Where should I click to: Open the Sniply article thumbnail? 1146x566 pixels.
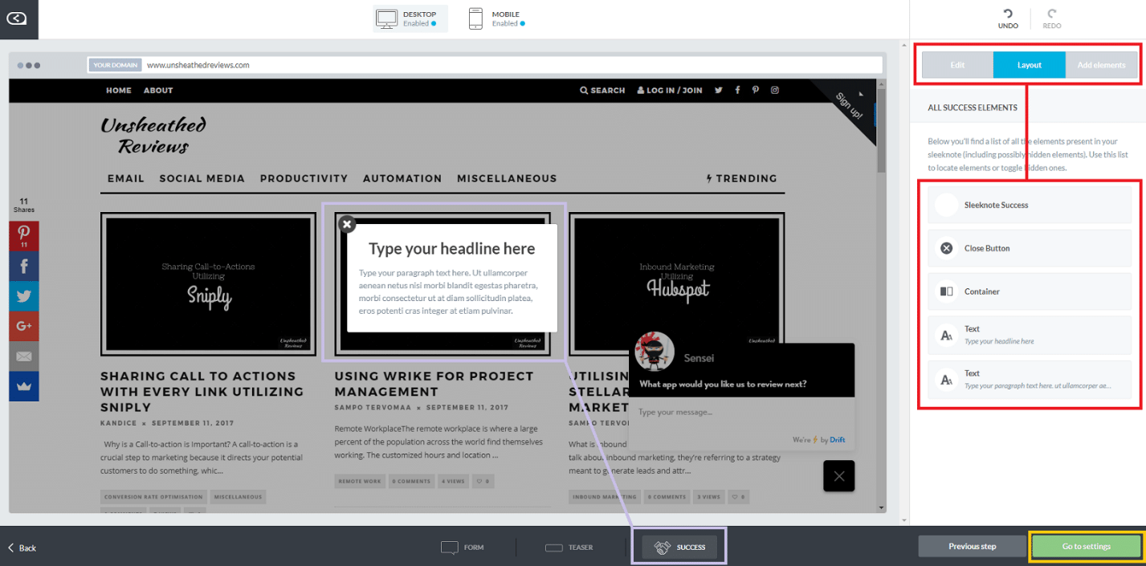coord(209,284)
